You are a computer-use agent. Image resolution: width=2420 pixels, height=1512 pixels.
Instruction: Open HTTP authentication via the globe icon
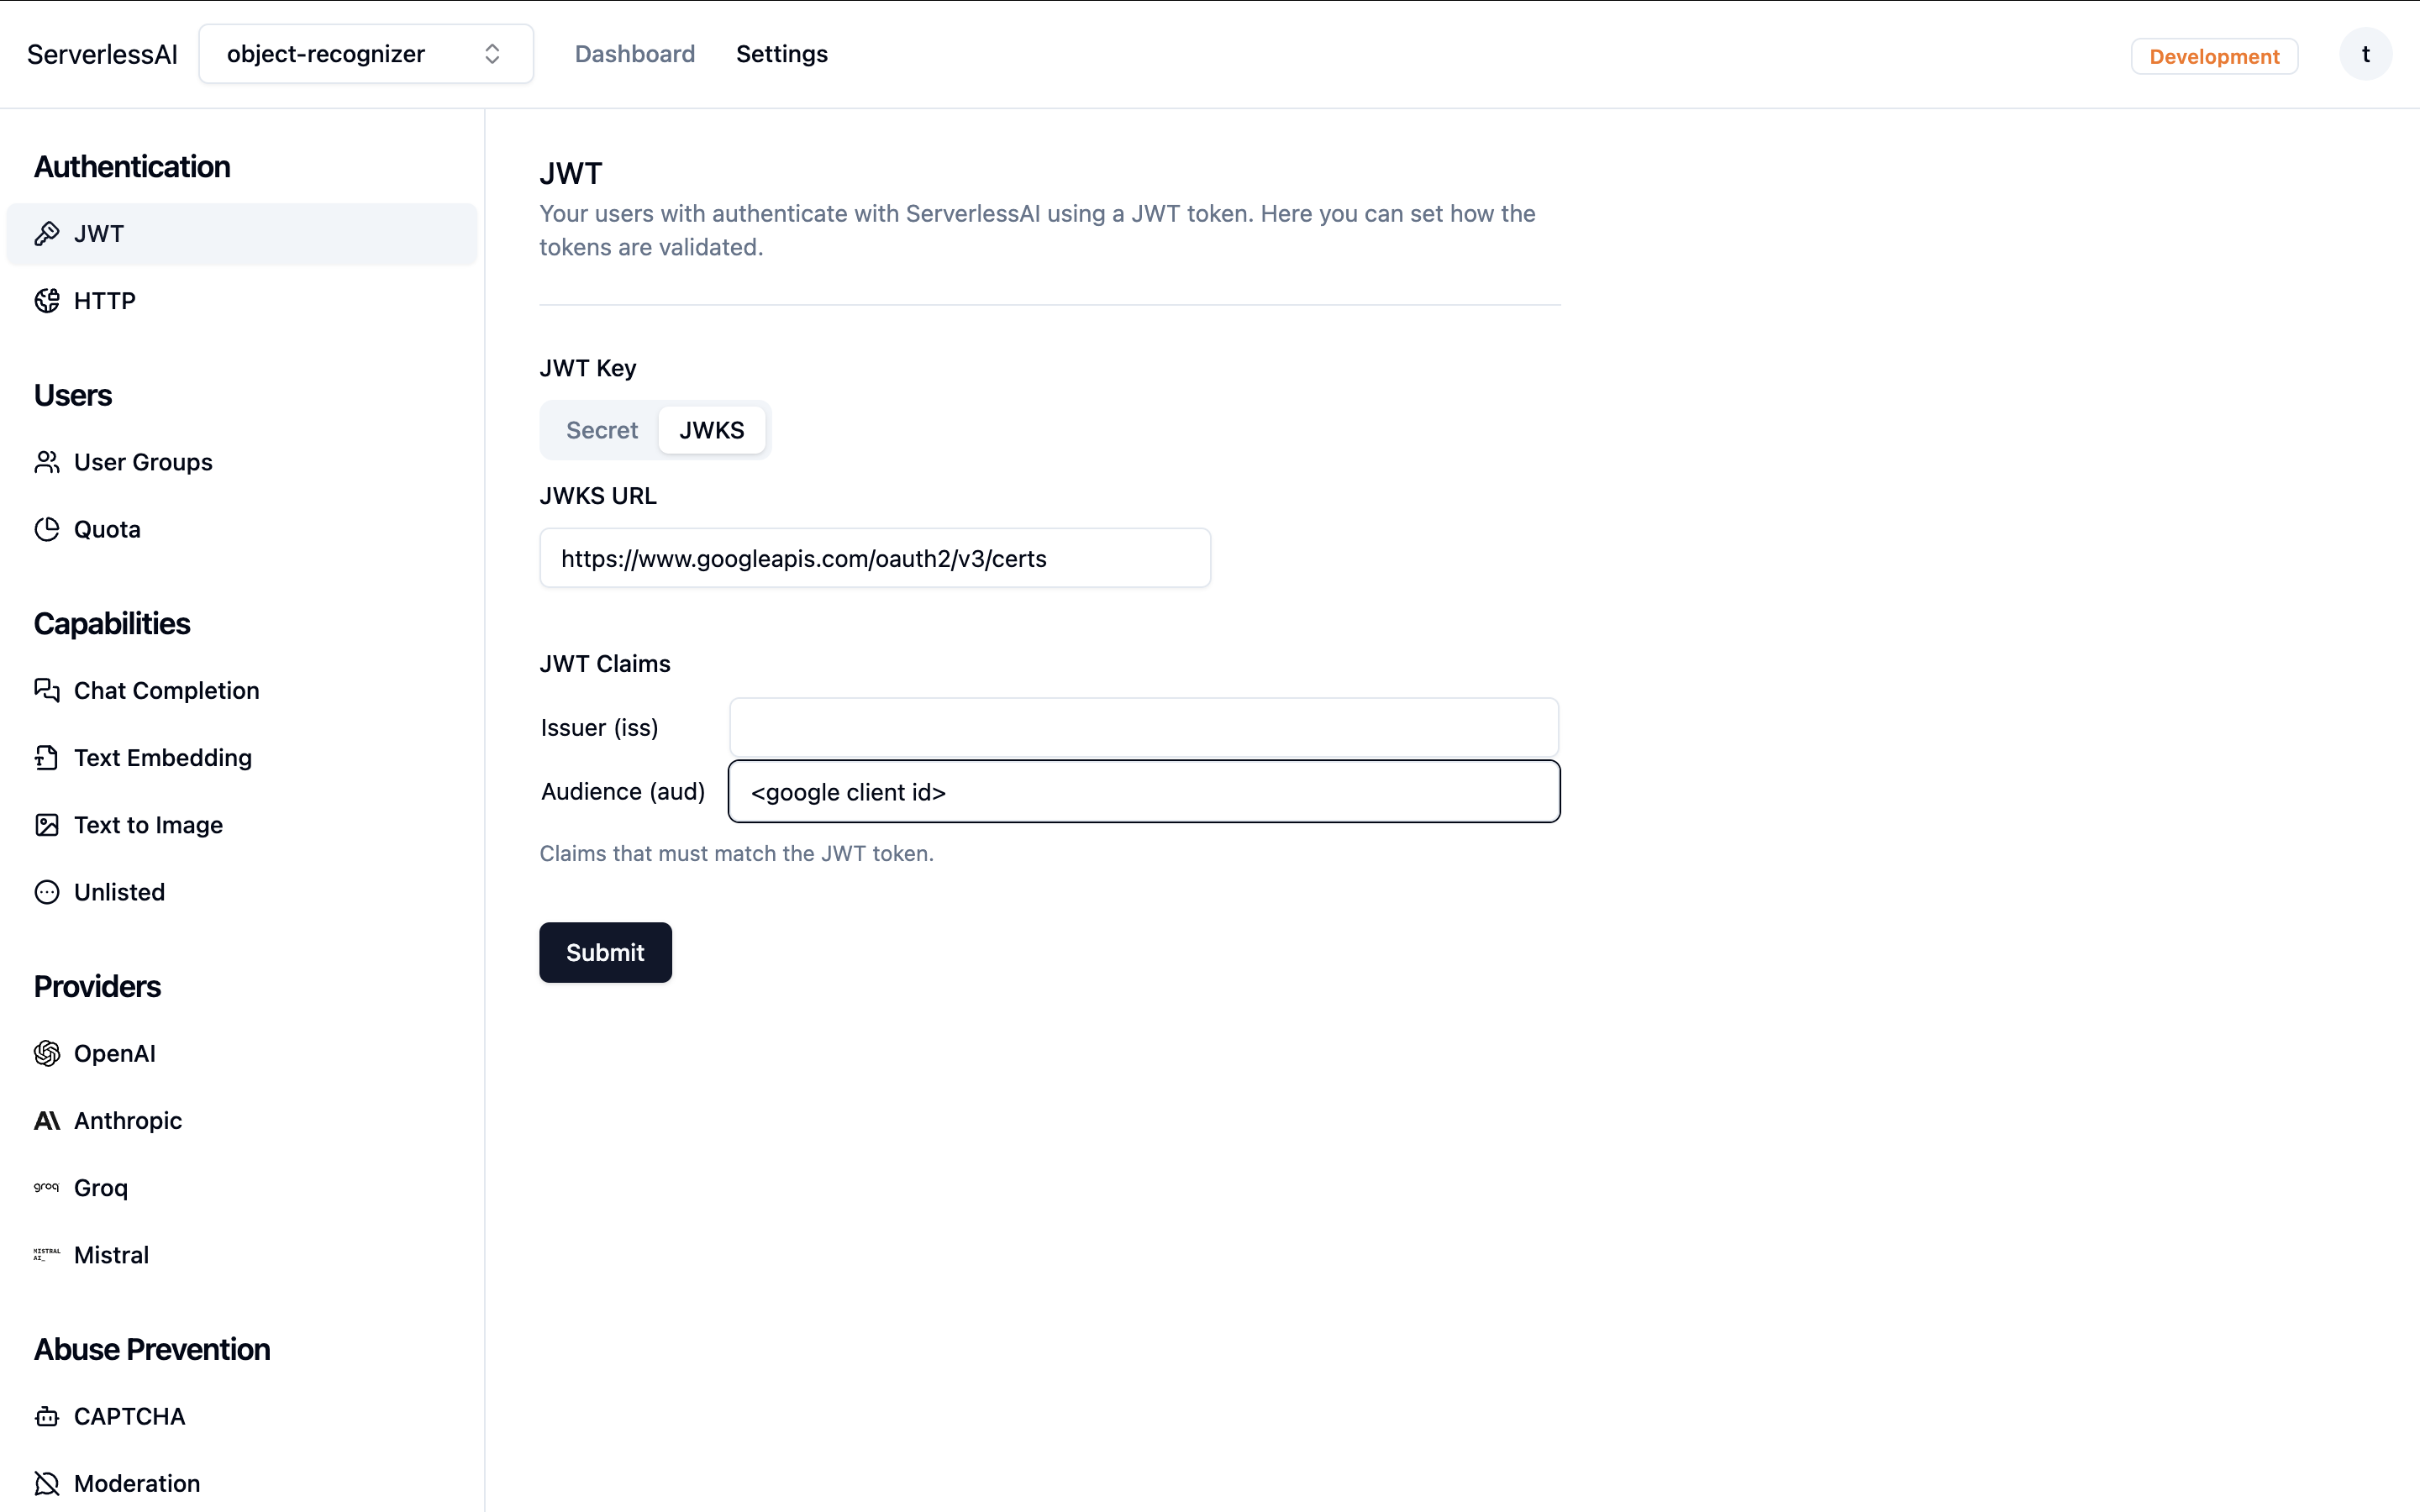pos(48,300)
